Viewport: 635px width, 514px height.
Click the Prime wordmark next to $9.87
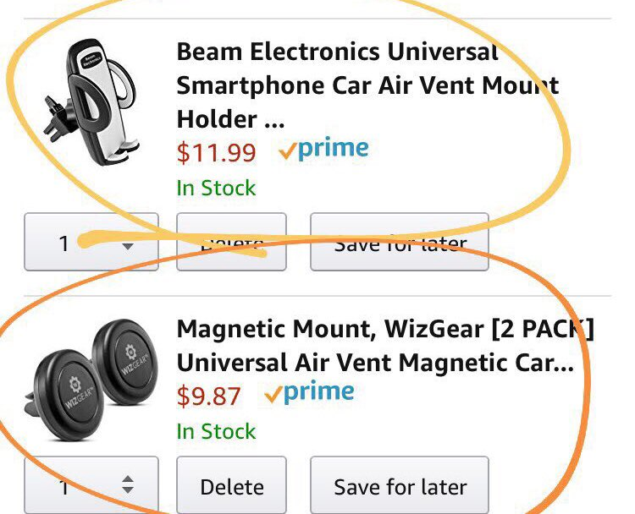pos(319,392)
